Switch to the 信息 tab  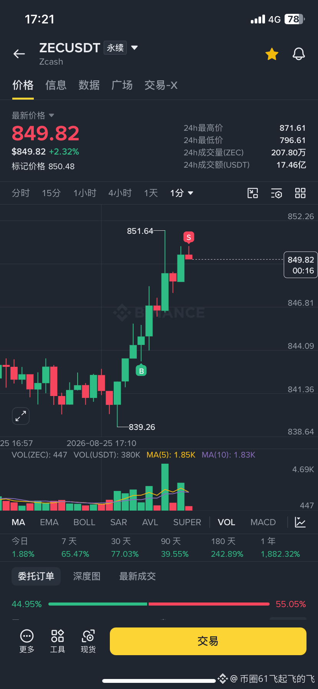point(56,85)
